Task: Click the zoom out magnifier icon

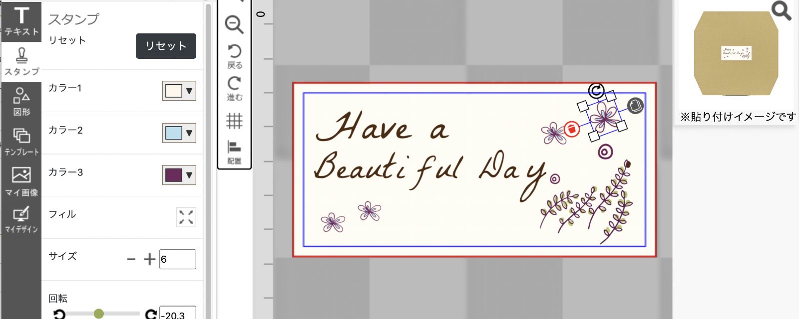Action: point(234,24)
